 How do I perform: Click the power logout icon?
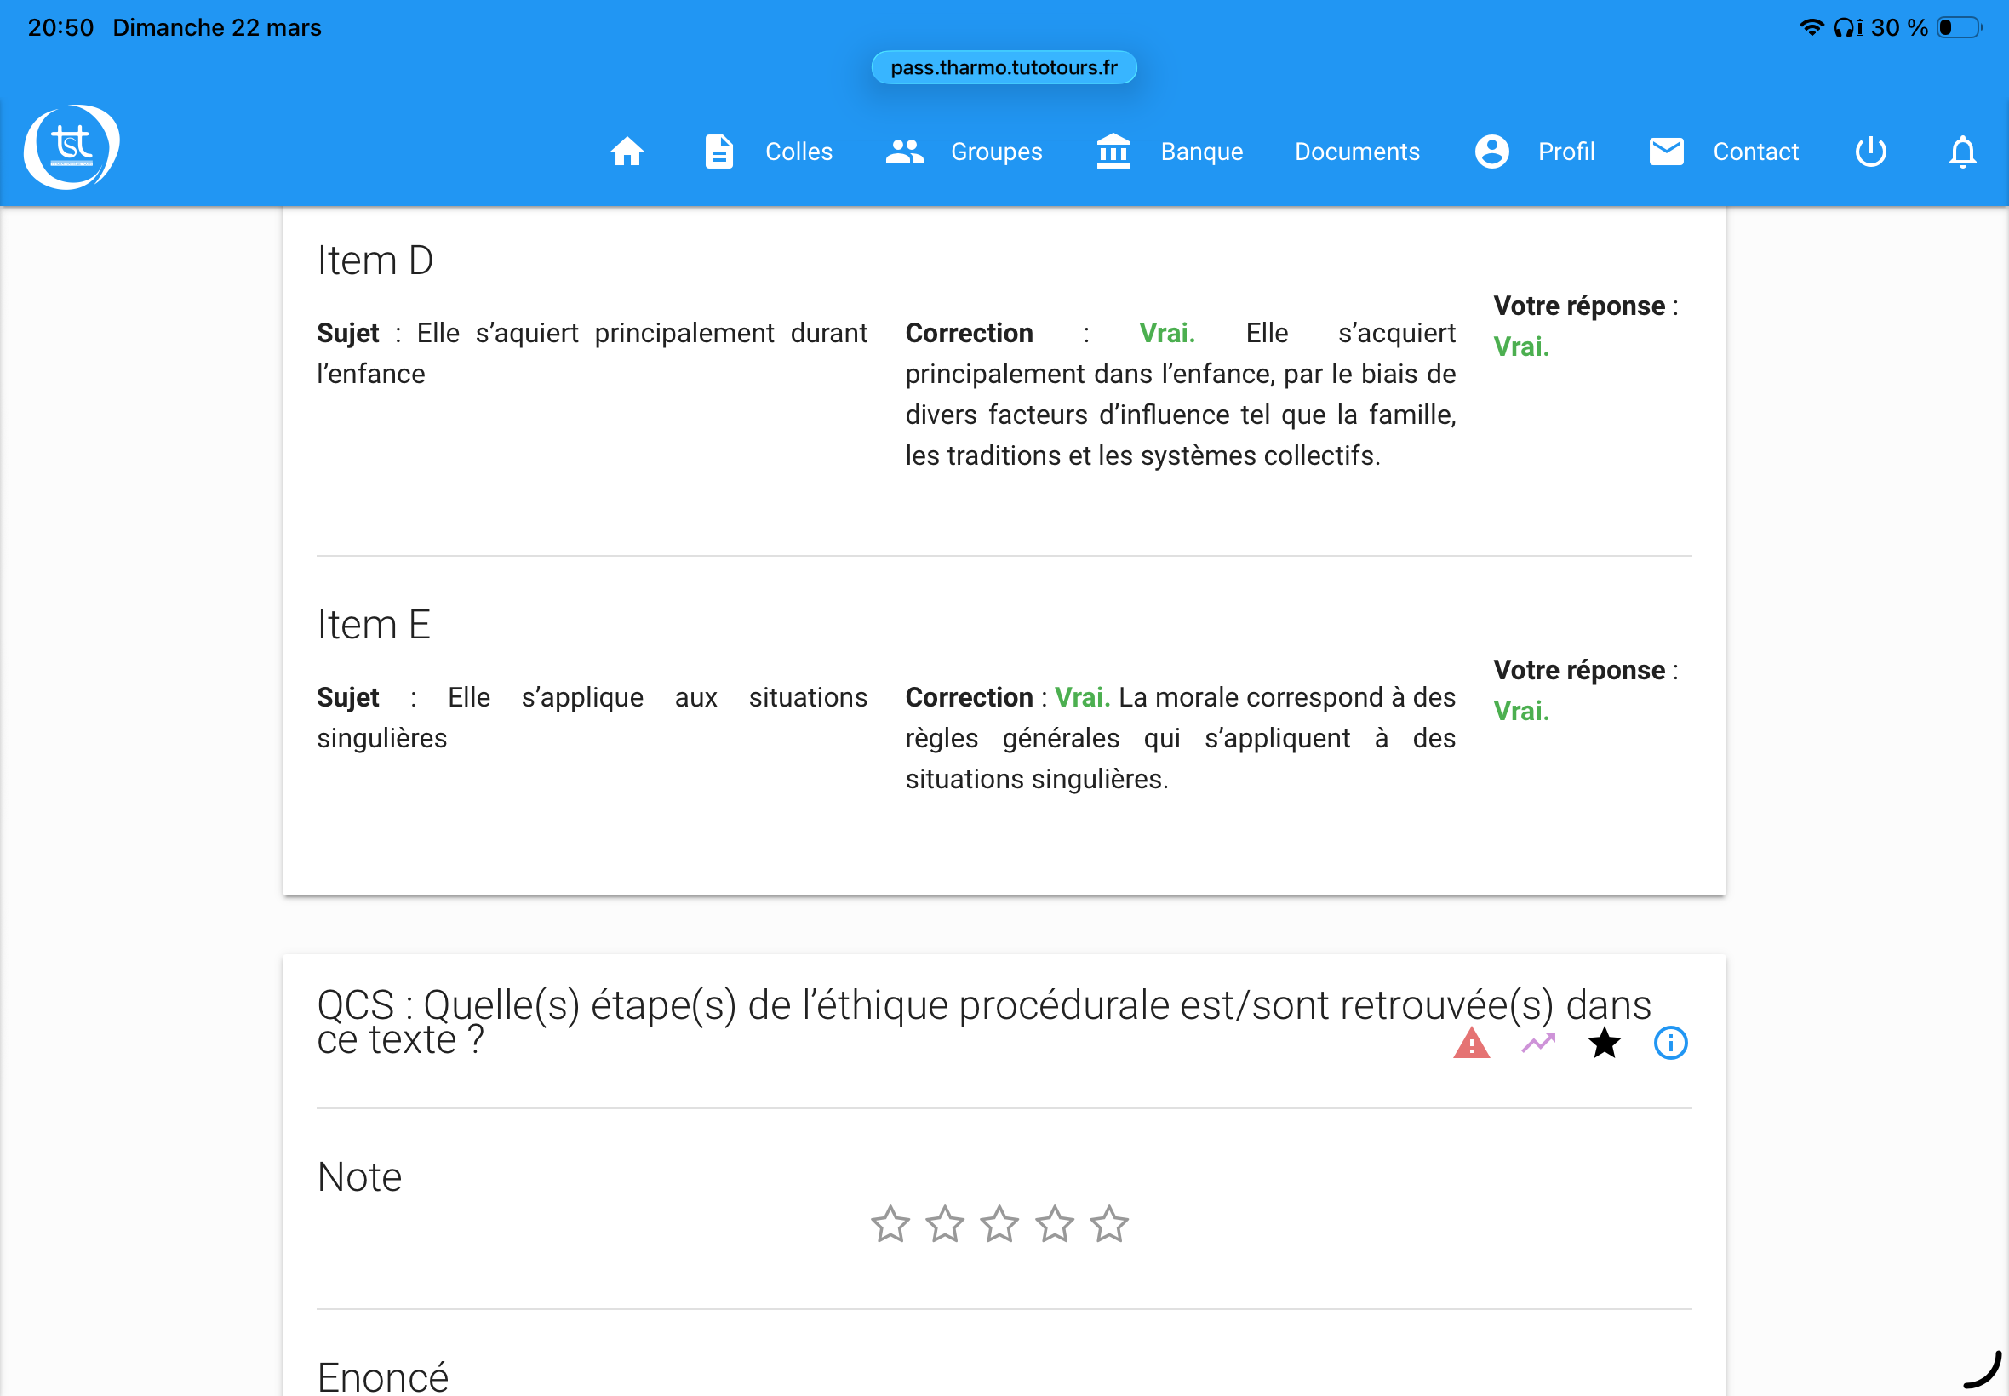[x=1870, y=152]
